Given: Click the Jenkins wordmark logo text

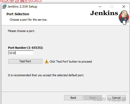Looking at the screenshot, I should click(104, 13).
